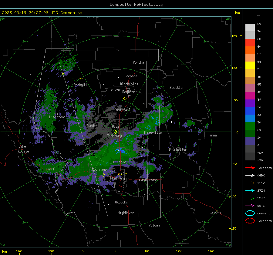
Task: Click the 18TS legend label
Action: [x=261, y=206]
